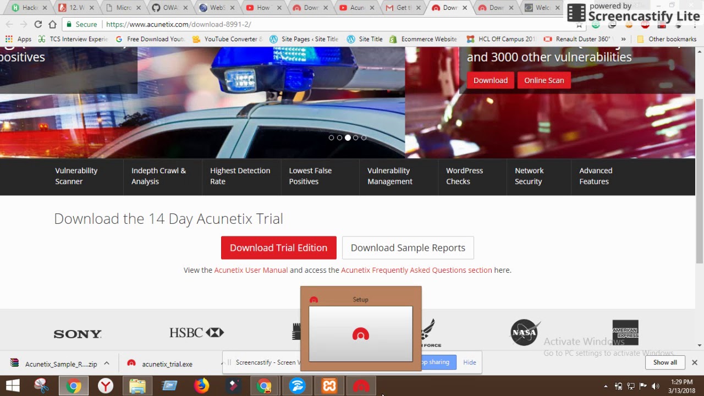Image resolution: width=704 pixels, height=396 pixels.
Task: Close the active Download tab
Action: click(x=465, y=8)
